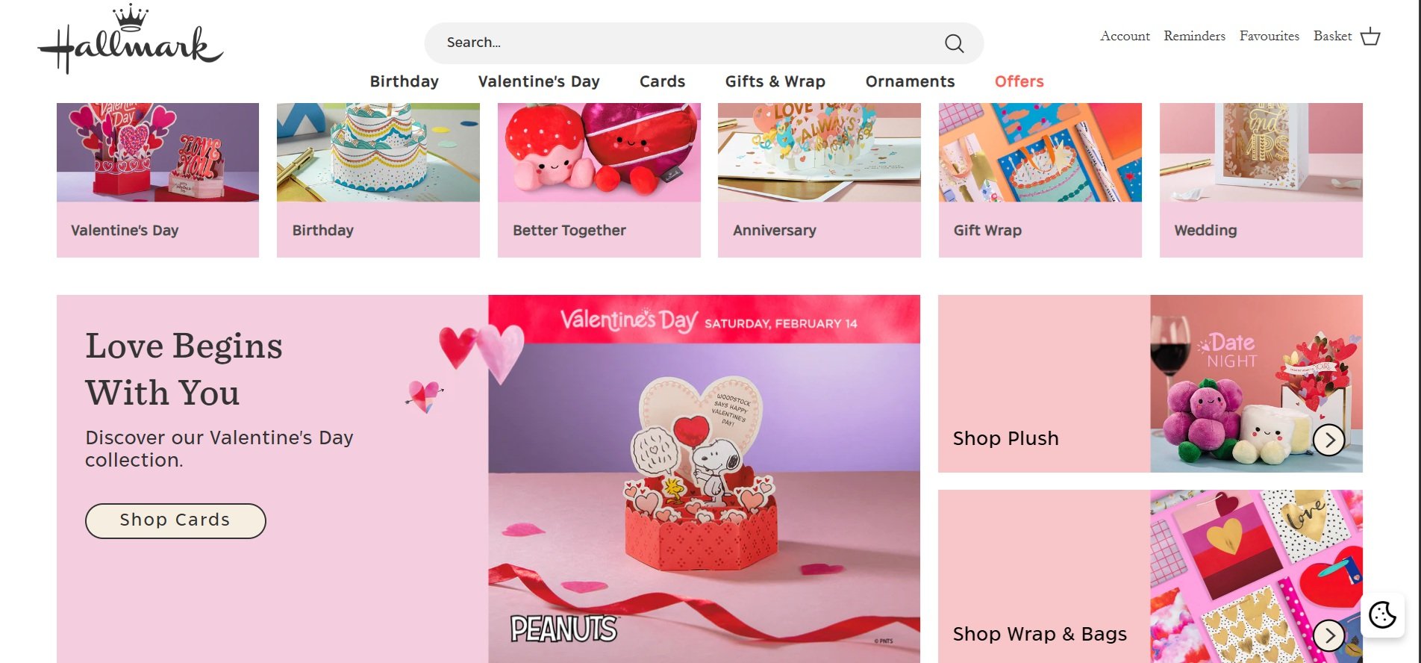Open the Valentine's Day menu

point(539,81)
